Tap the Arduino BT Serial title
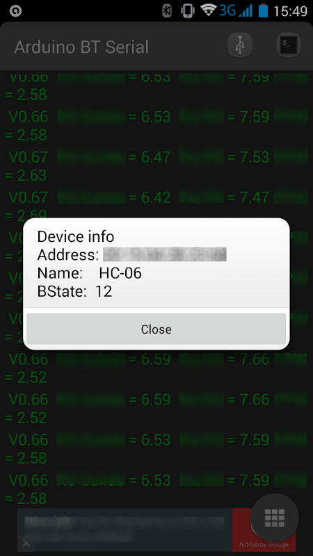313x556 pixels. (81, 47)
